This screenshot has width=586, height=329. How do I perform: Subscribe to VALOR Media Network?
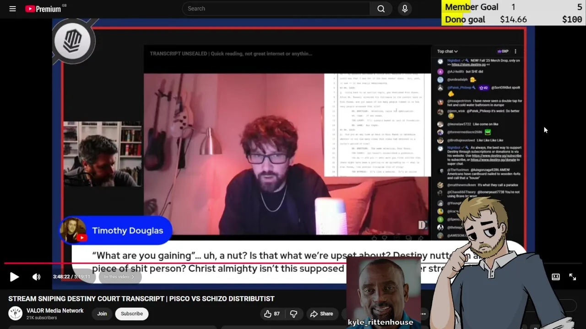point(132,313)
